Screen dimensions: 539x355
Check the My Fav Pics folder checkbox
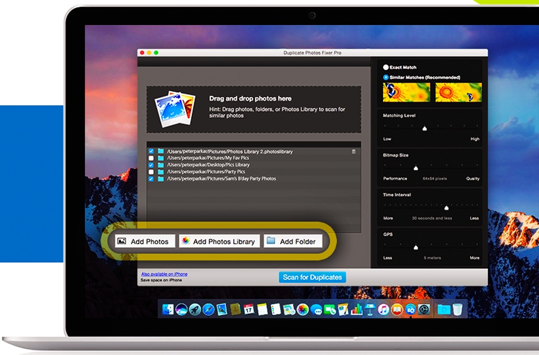[151, 158]
